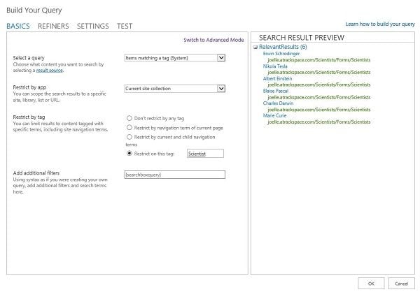Switch to the BASICS tab
Screen dimensions: 420x292
click(x=18, y=27)
